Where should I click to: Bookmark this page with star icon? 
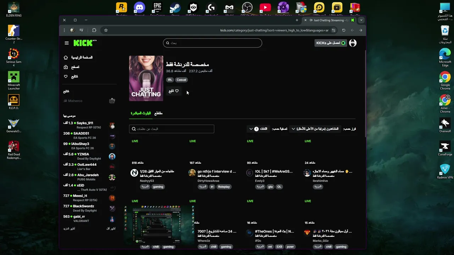pos(106,30)
